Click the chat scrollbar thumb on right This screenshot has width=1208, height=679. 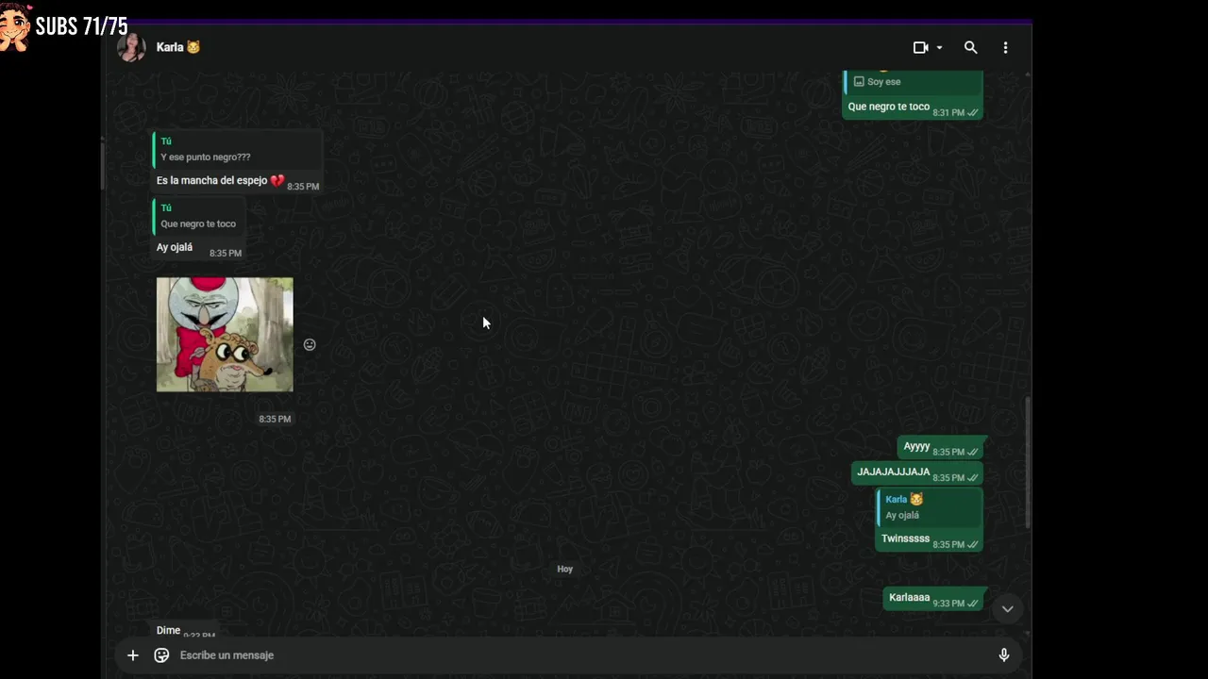tap(1027, 462)
